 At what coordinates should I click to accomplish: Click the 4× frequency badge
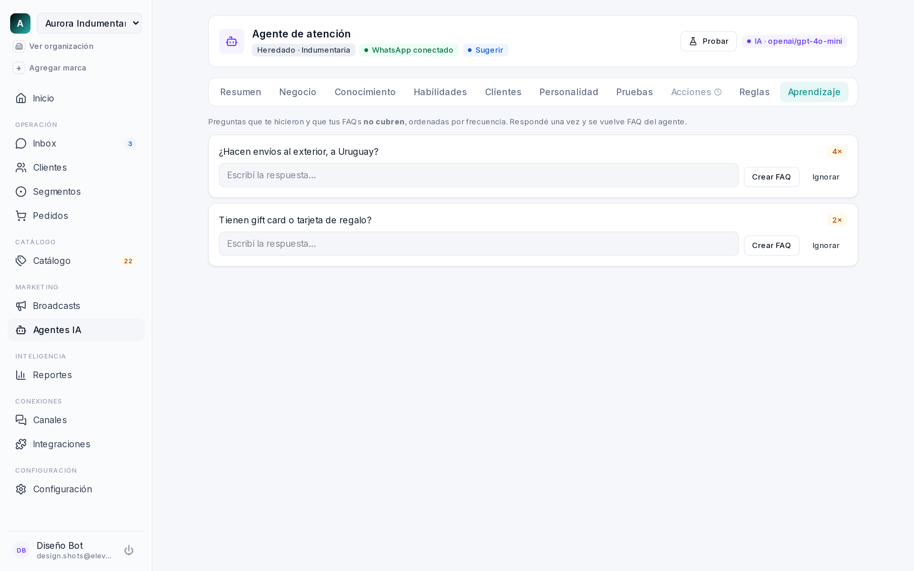(837, 152)
